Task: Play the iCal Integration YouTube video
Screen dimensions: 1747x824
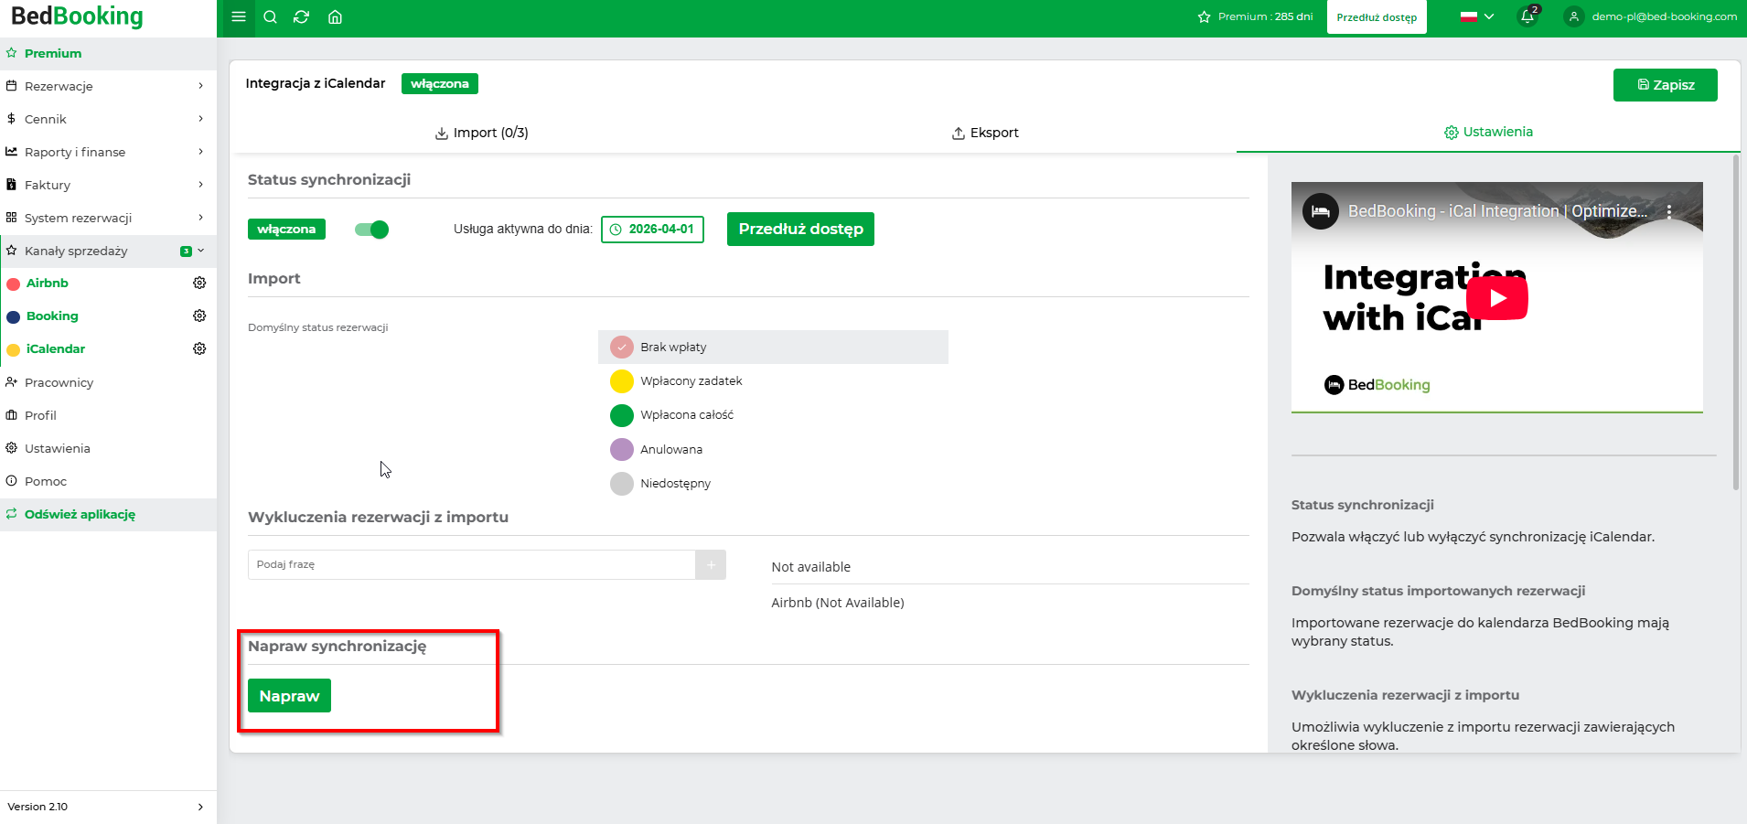Action: 1497,297
